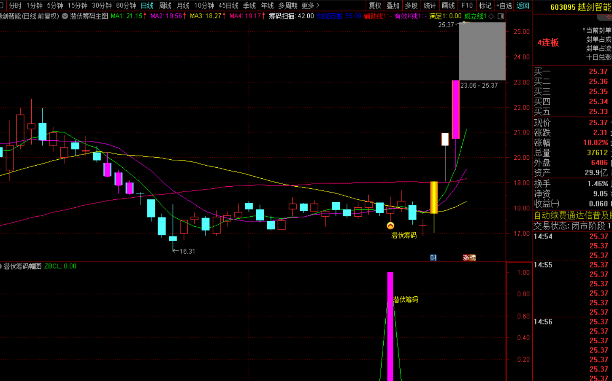Click the MA2: 19.56 indicator value
Viewport: 612px width, 381px height.
[x=168, y=16]
